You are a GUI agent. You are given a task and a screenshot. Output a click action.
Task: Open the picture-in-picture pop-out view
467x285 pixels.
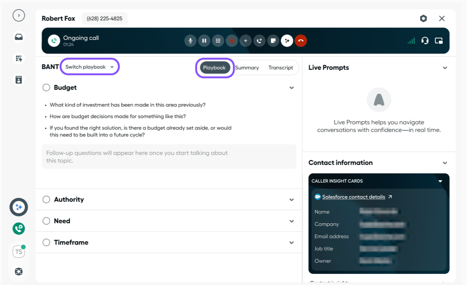(438, 41)
